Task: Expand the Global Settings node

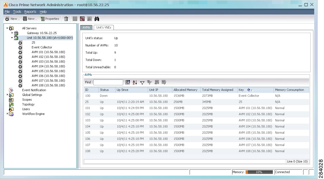Action: [x=7, y=95]
